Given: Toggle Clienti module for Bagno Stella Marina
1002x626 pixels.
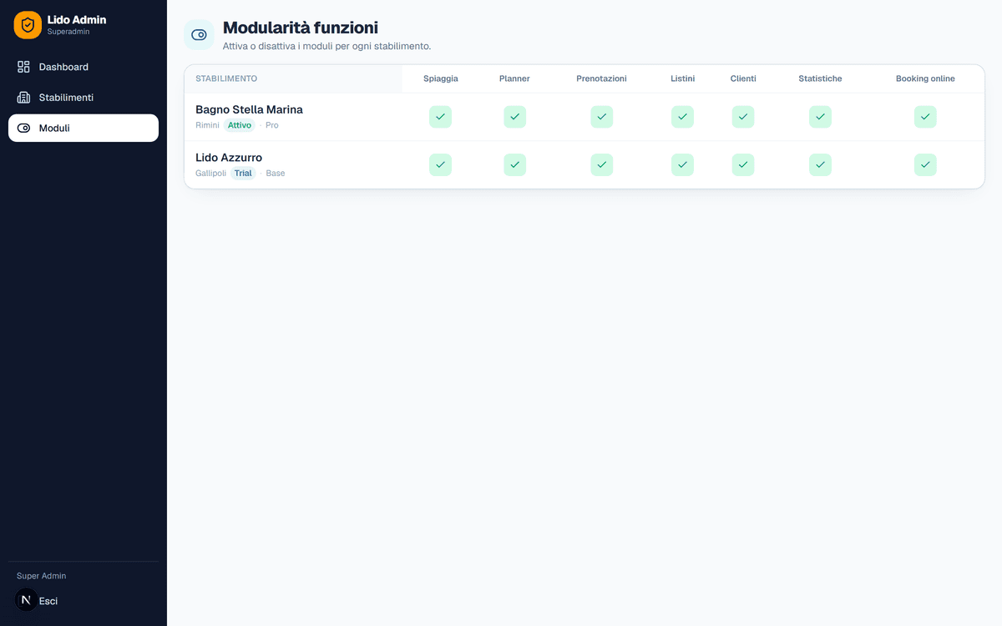Looking at the screenshot, I should (743, 117).
